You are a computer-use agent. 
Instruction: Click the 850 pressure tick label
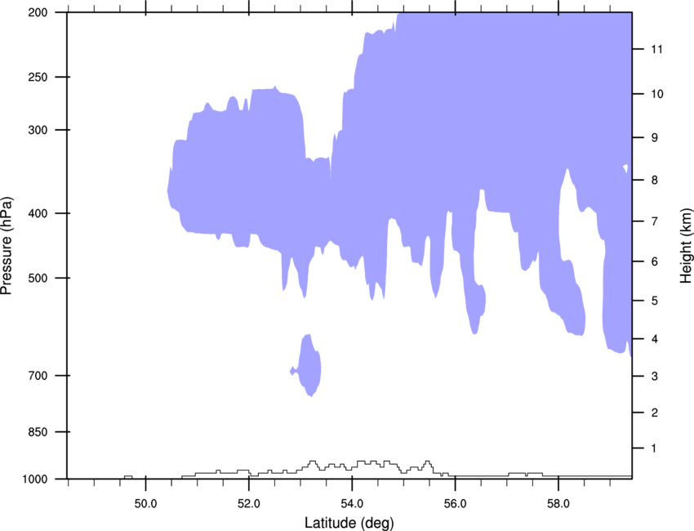[38, 432]
